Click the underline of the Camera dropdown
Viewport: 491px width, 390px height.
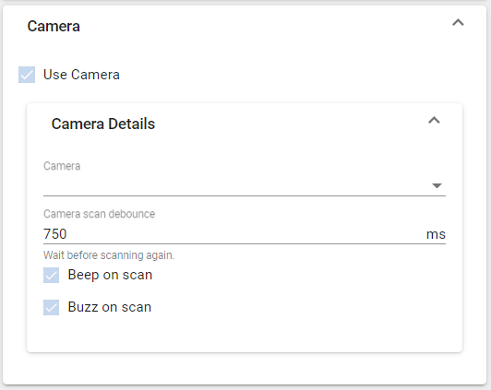[x=245, y=195]
